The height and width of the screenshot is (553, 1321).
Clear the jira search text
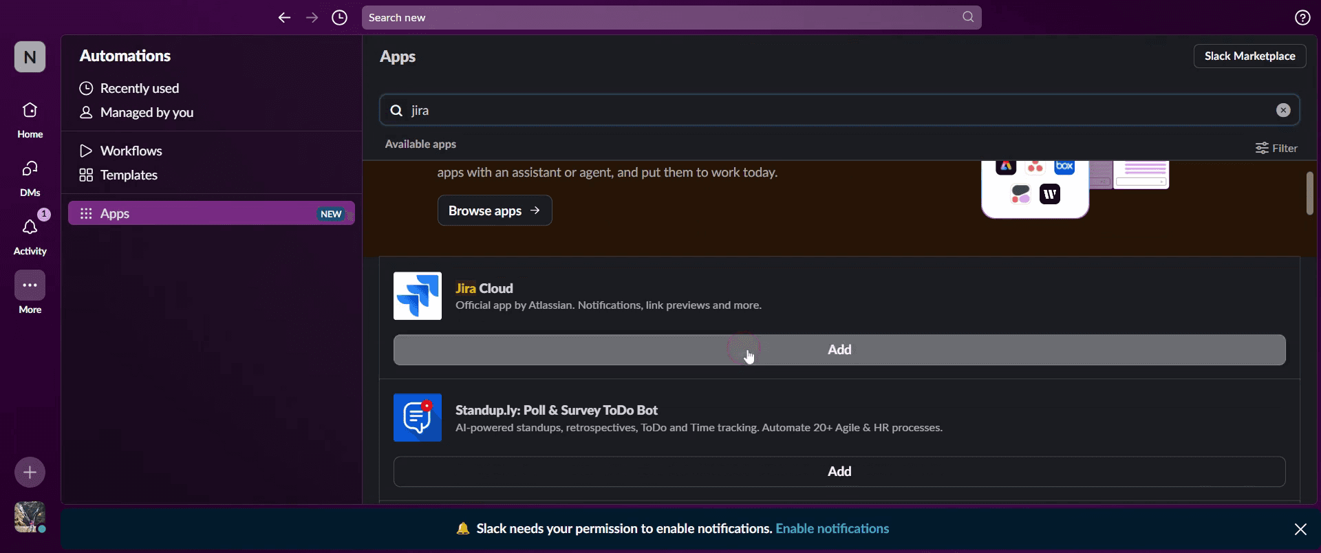pyautogui.click(x=1283, y=110)
